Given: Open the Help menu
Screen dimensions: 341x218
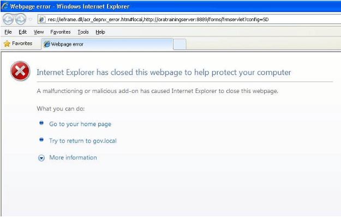Looking at the screenshot, I should pyautogui.click(x=100, y=32).
